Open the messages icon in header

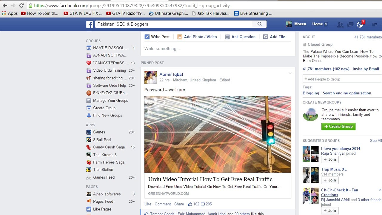click(x=350, y=24)
